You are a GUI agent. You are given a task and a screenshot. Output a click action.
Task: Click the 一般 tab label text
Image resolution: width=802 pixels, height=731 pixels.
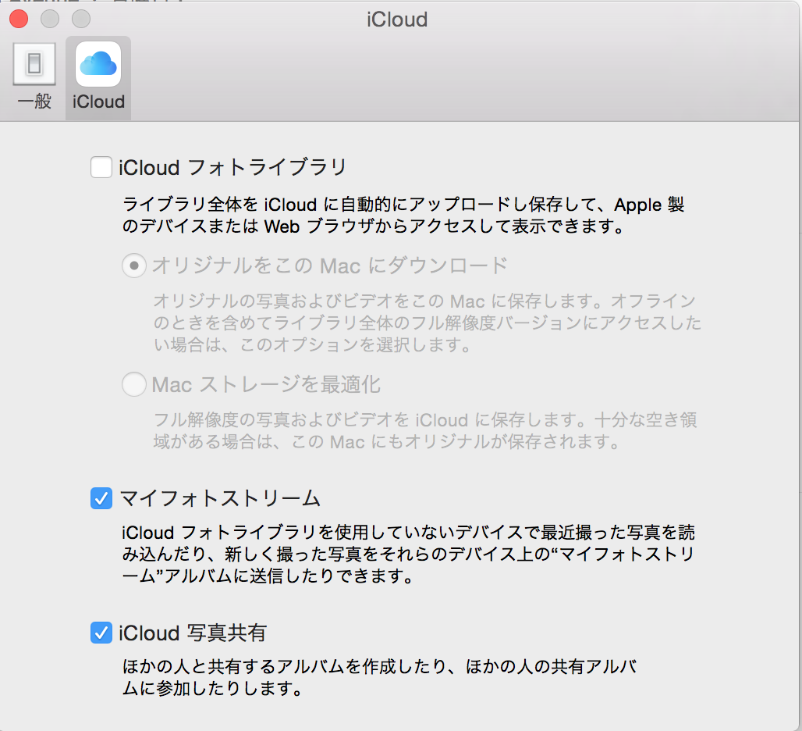34,102
